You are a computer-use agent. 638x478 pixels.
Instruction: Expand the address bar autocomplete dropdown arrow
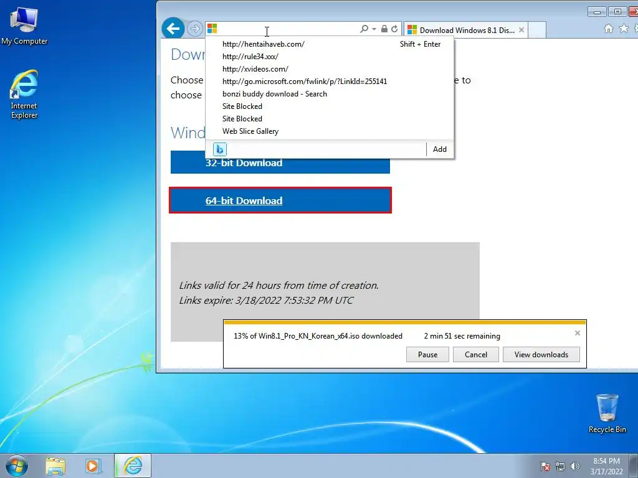coord(374,29)
